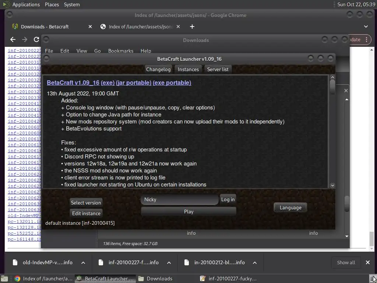Open Bookmarks menu in Downloads window

(120, 51)
